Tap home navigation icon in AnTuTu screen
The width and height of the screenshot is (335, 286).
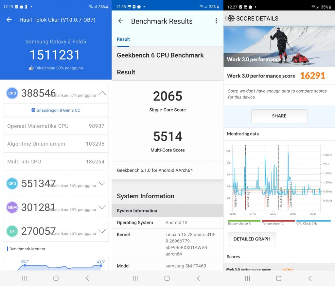56,278
